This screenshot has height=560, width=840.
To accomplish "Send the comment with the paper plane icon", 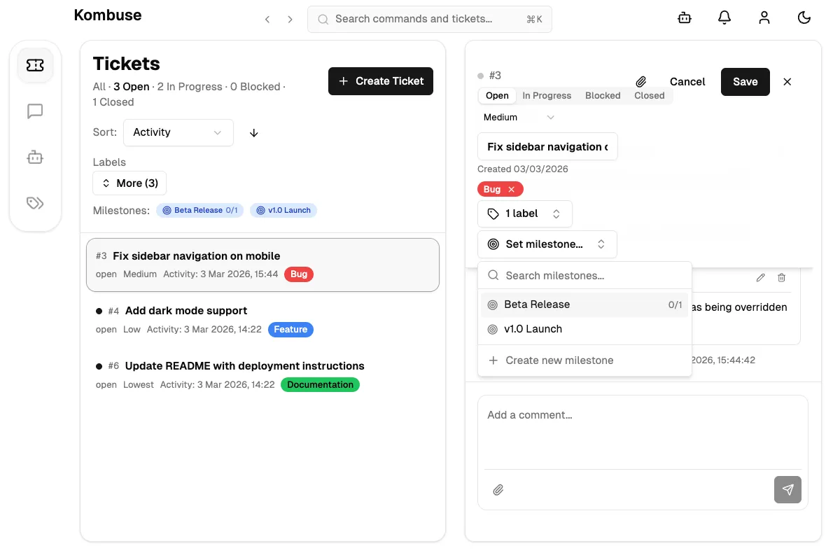I will 787,489.
